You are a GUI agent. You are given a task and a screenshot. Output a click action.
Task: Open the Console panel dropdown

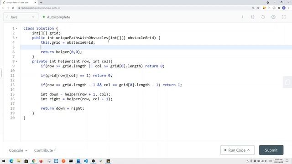coord(18,150)
